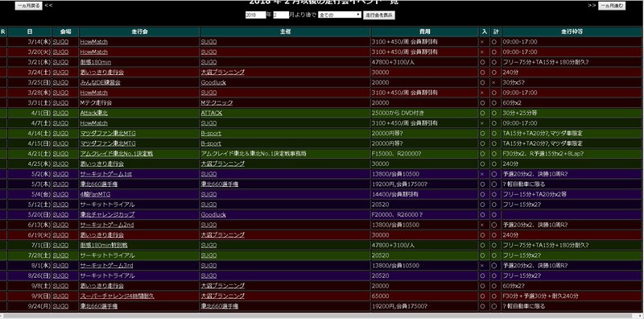The height and width of the screenshot is (319, 644).
Task: Open the B-sport link in the 4/14 row
Action: [x=211, y=133]
